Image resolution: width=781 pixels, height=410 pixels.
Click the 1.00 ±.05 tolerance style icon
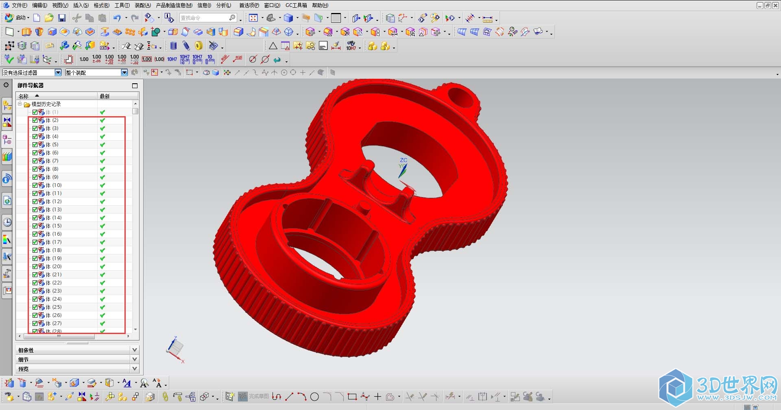pos(96,59)
